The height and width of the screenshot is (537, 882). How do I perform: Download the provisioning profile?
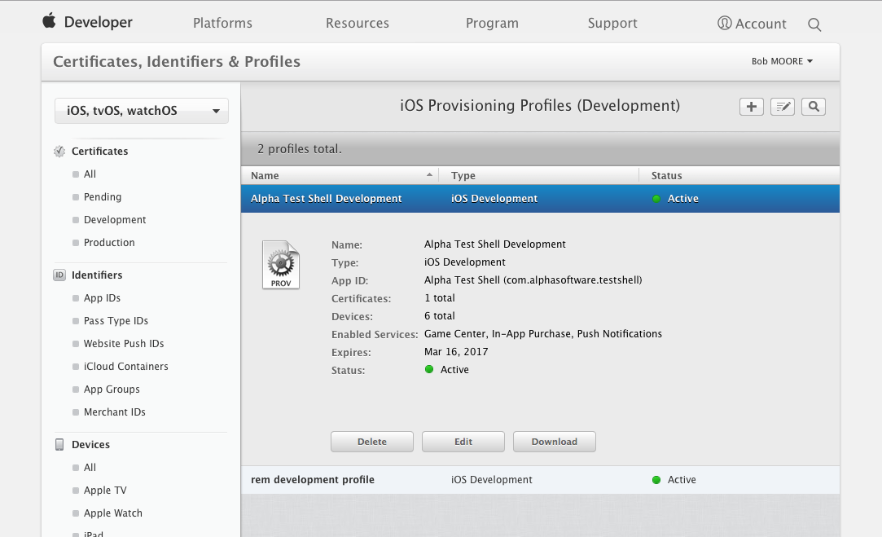(x=554, y=442)
